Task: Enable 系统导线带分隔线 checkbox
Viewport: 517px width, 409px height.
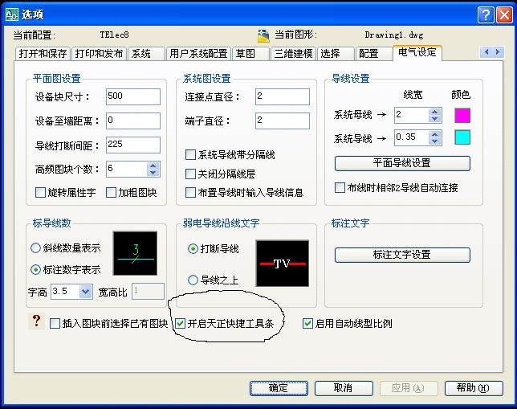Action: (x=190, y=154)
